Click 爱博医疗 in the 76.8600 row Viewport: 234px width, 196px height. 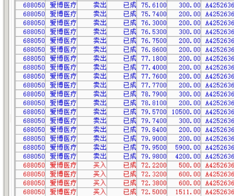point(63,50)
